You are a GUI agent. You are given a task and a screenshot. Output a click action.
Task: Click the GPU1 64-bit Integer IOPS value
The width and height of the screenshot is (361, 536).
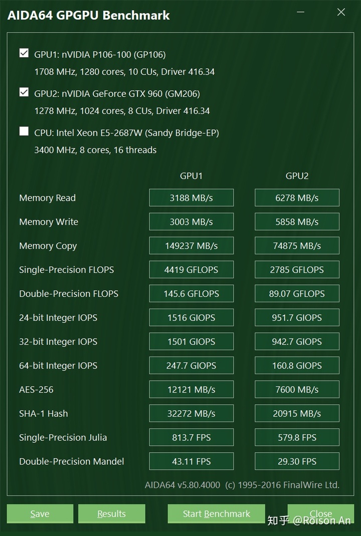click(191, 366)
